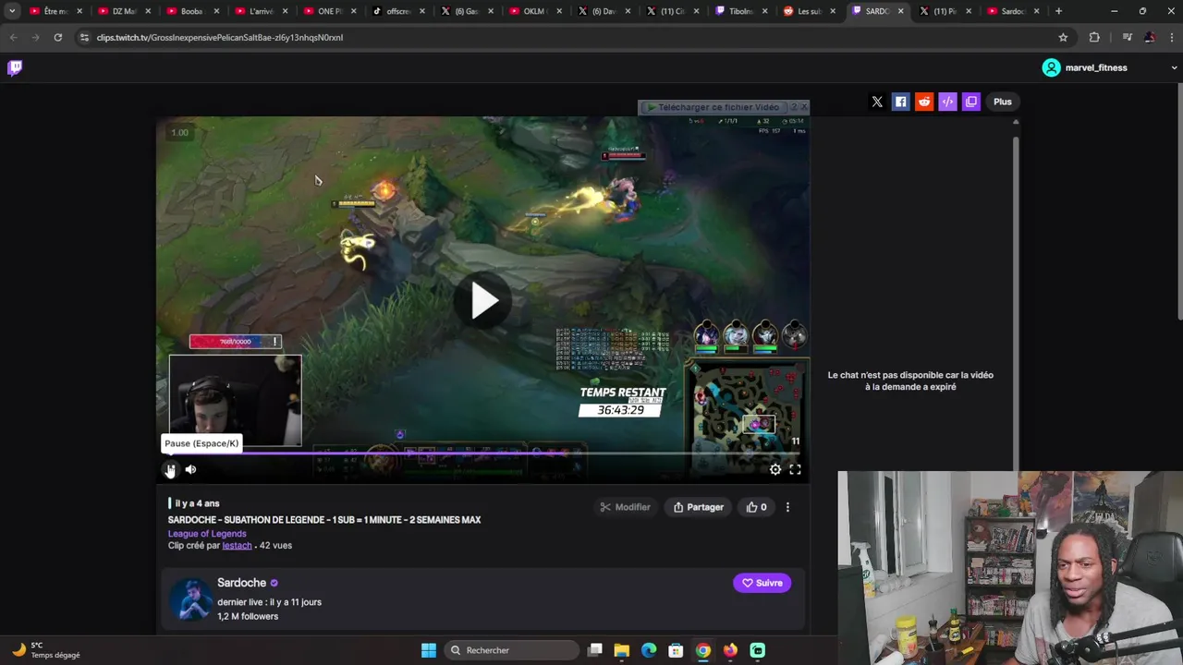Like the clip with thumbs-up

point(757,507)
